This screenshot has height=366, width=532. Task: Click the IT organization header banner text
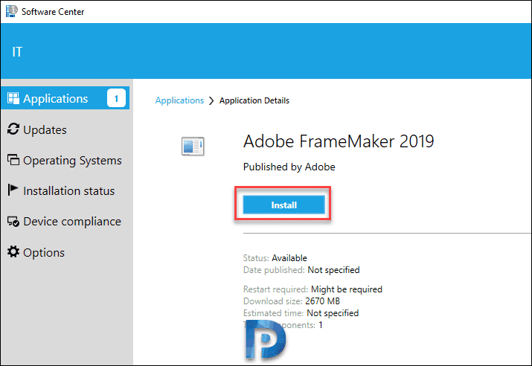[17, 52]
